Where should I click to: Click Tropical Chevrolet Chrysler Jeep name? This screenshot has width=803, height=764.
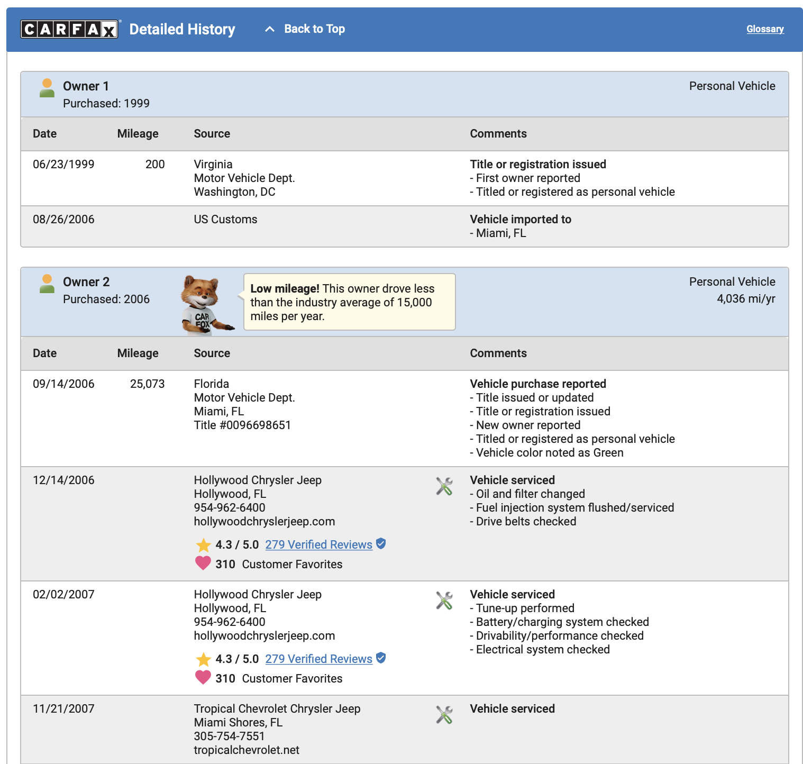[x=277, y=708]
